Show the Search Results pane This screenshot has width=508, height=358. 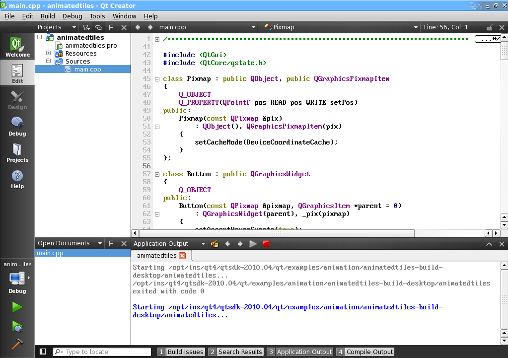point(235,352)
